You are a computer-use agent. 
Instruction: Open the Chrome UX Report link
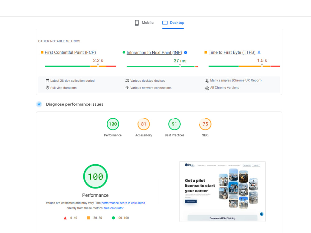(x=247, y=80)
